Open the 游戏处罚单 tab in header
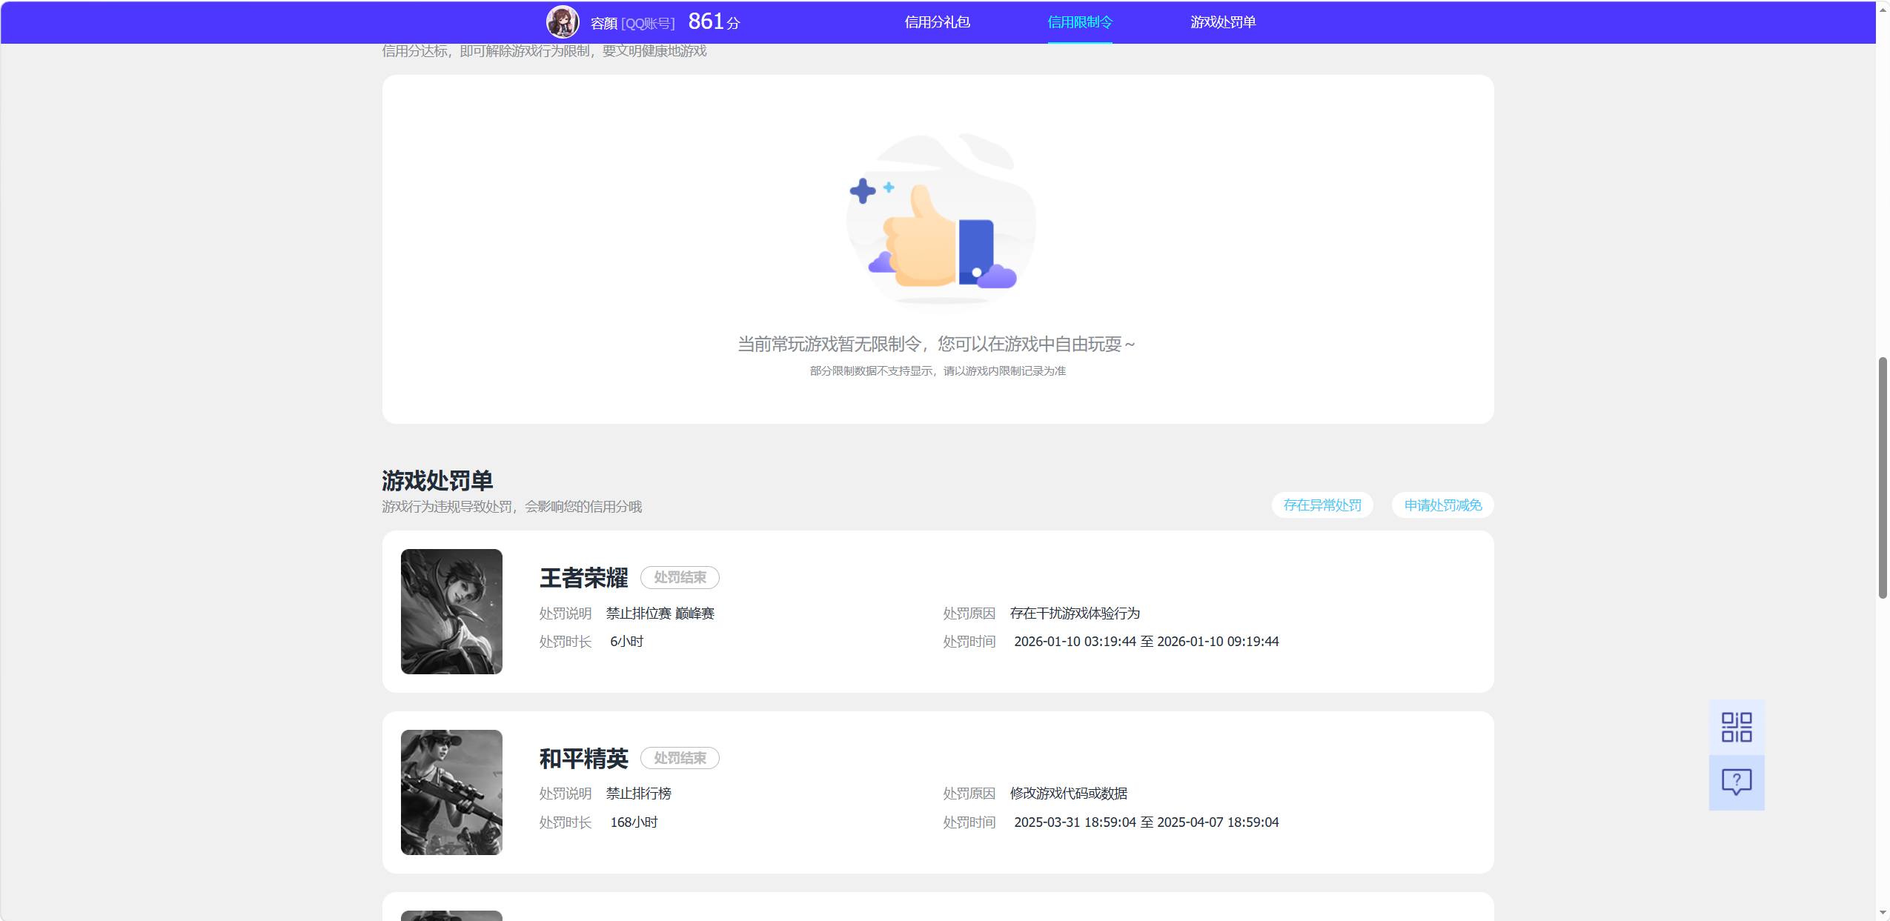The height and width of the screenshot is (921, 1890). pyautogui.click(x=1223, y=22)
